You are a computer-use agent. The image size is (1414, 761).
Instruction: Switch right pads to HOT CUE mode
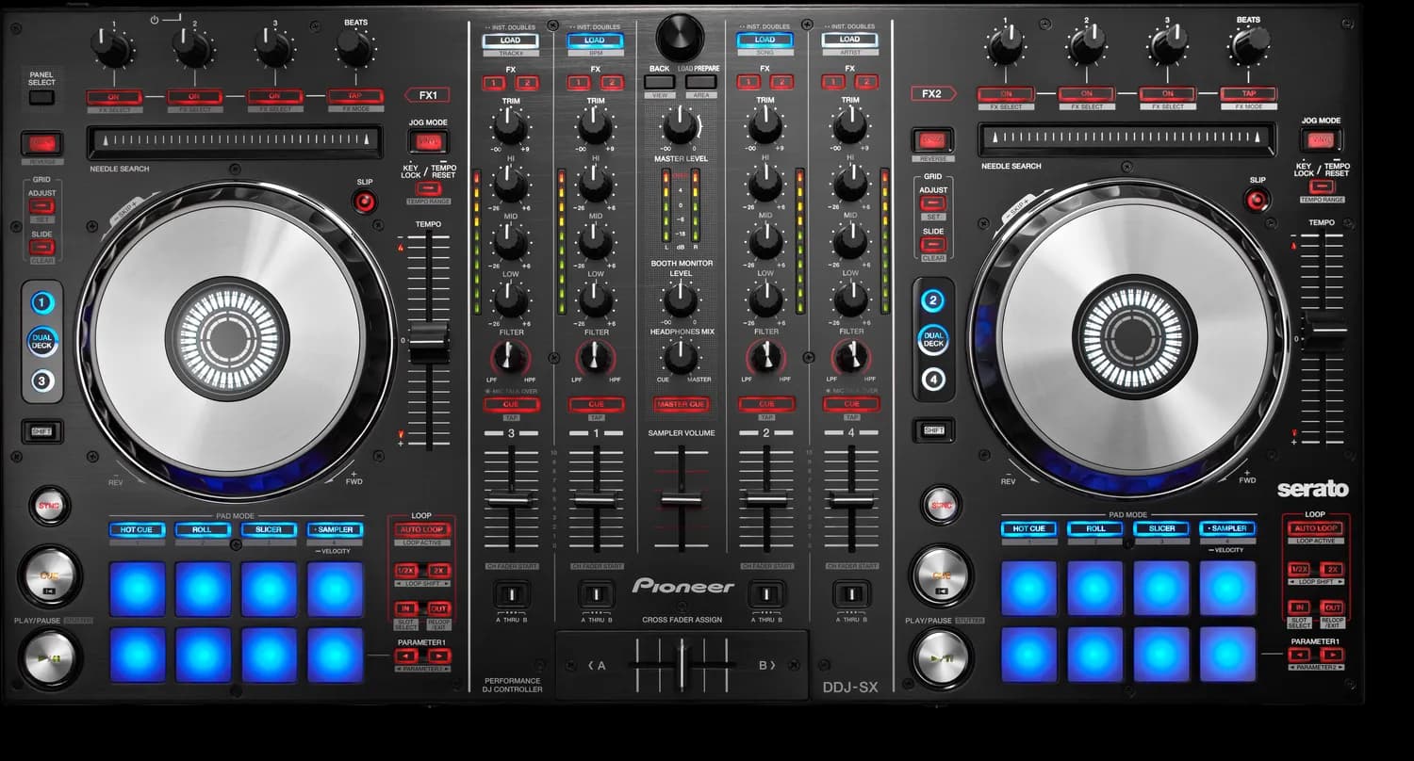click(1029, 529)
